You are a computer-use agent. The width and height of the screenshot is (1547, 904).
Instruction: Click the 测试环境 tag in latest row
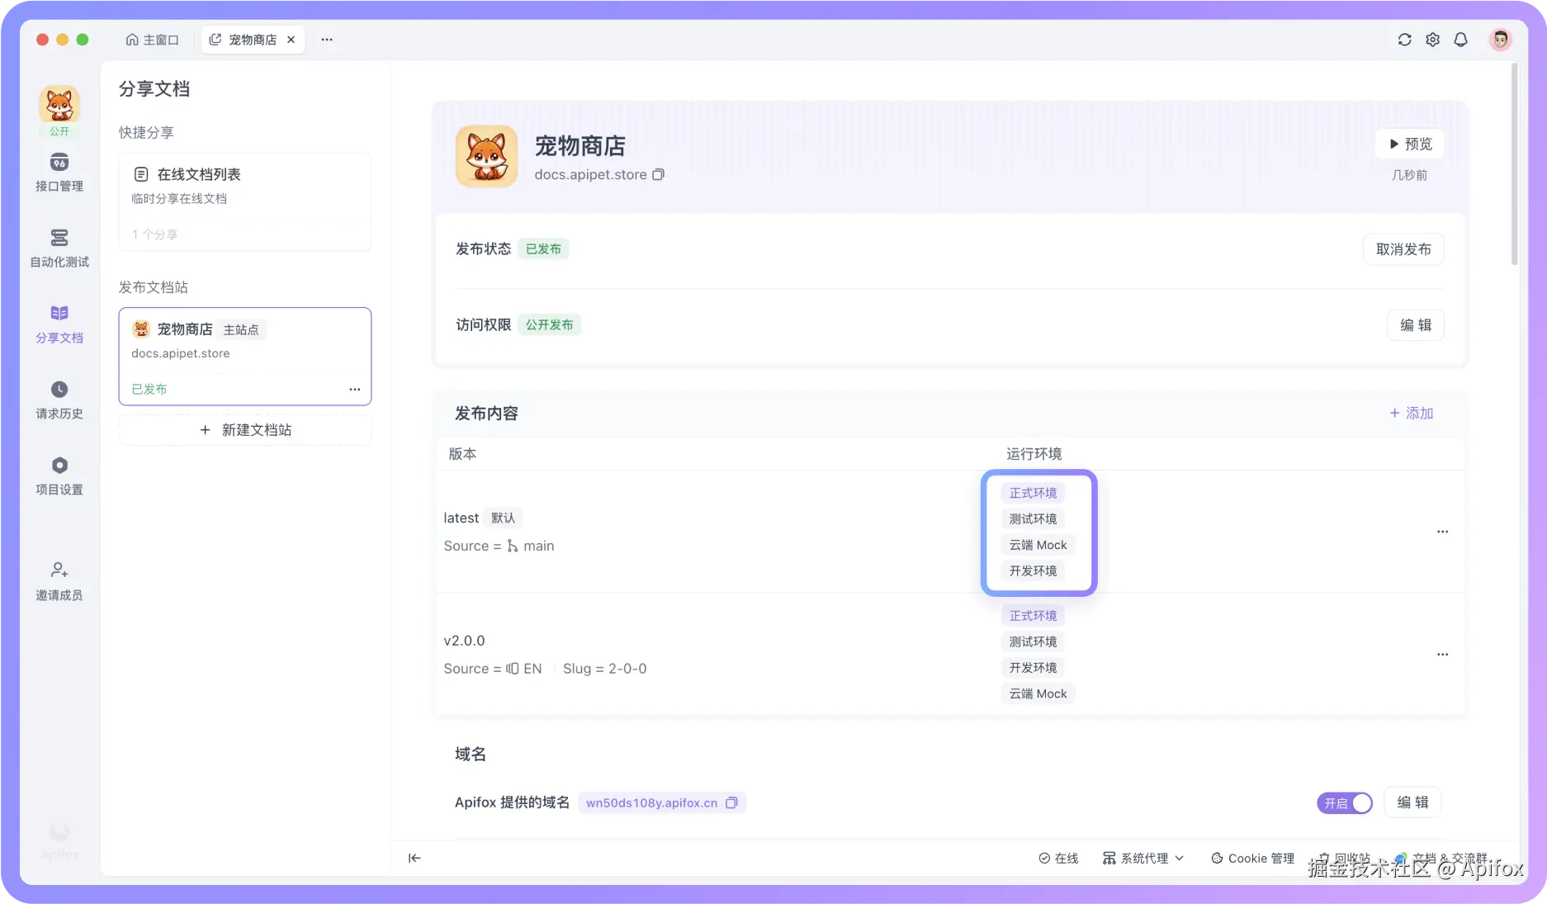pos(1033,518)
